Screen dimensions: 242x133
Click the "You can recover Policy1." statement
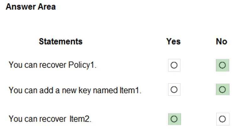pos(52,65)
